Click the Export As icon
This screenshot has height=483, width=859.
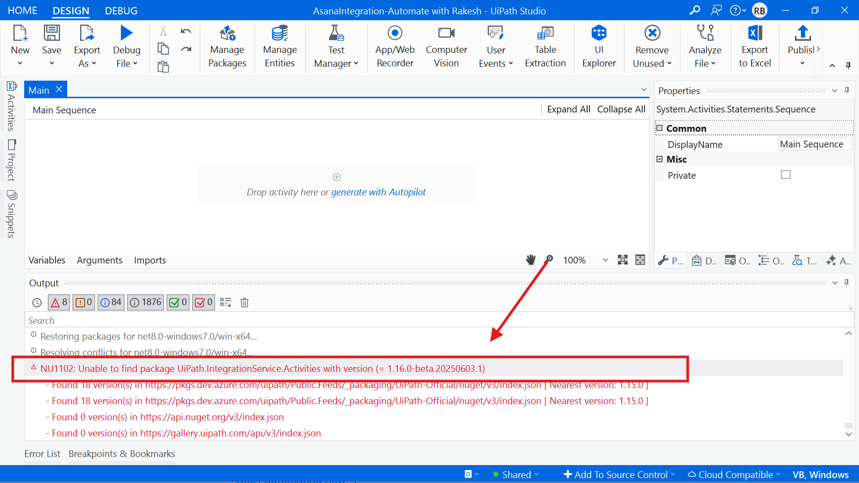(x=87, y=34)
